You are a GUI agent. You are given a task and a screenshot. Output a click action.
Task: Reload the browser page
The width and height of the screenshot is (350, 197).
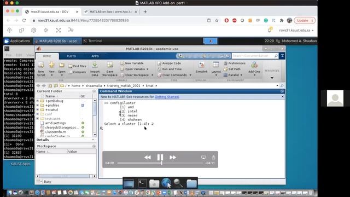pyautogui.click(x=24, y=20)
